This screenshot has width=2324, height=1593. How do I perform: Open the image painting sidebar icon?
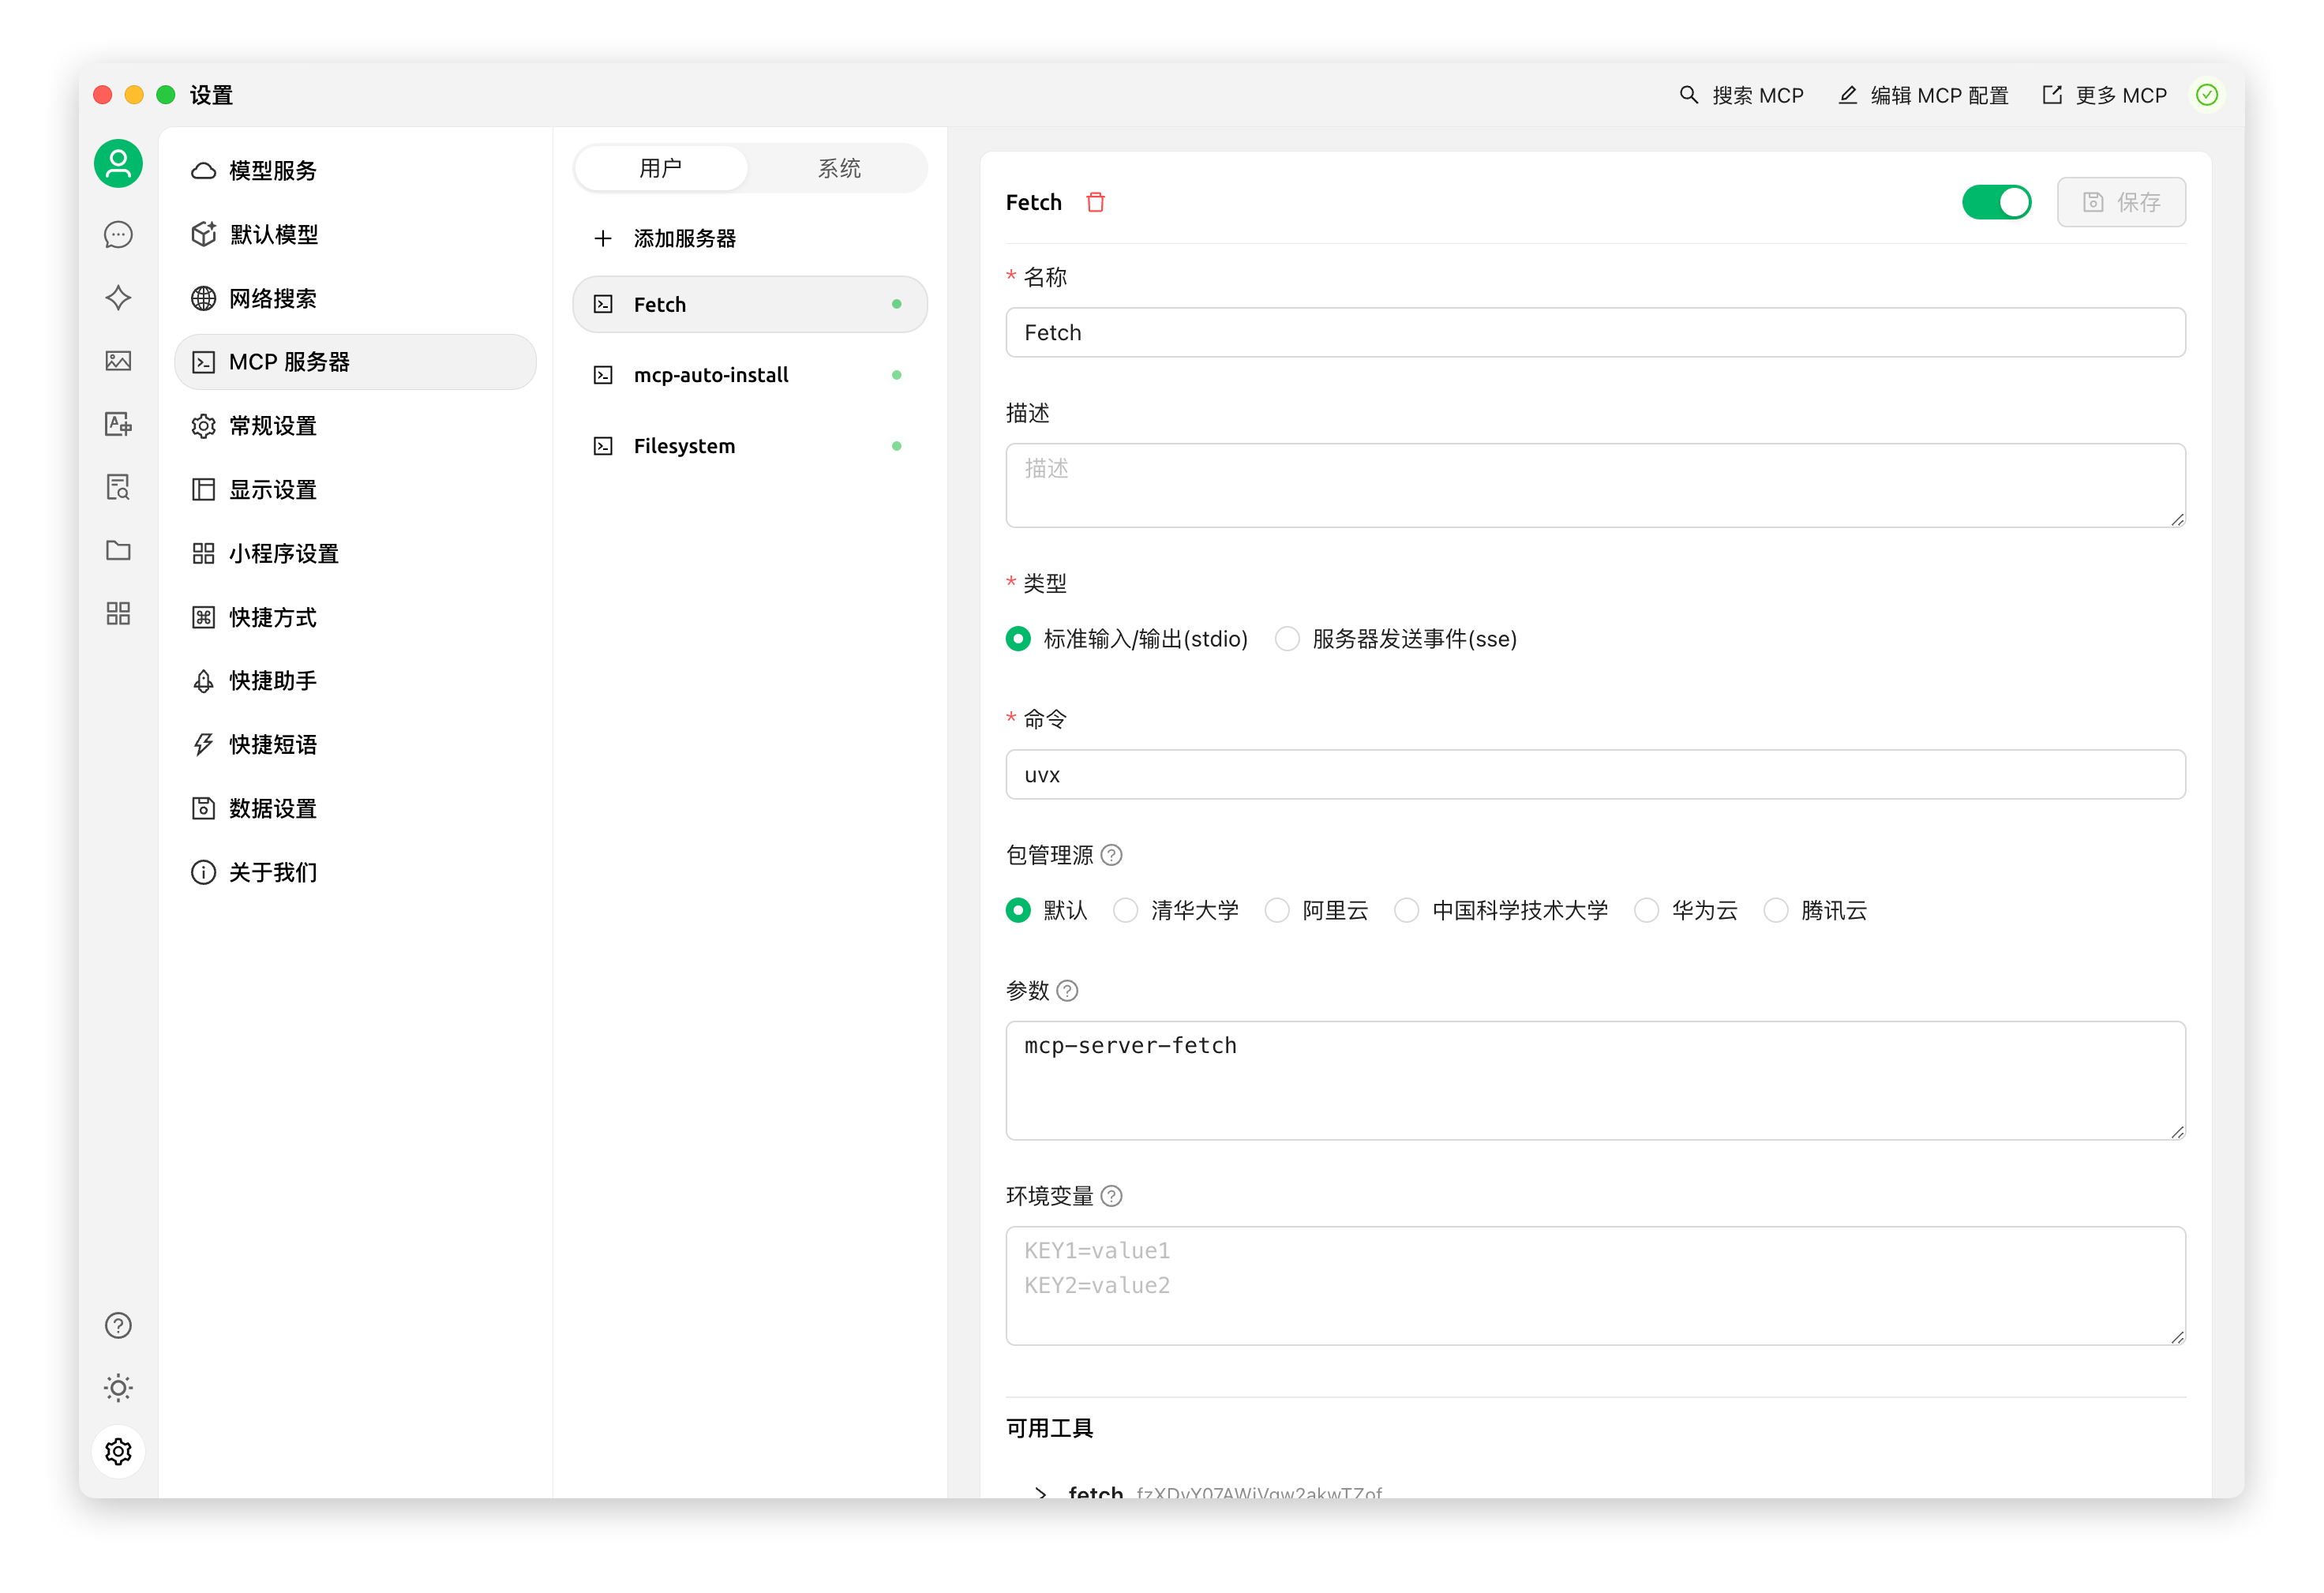[118, 361]
